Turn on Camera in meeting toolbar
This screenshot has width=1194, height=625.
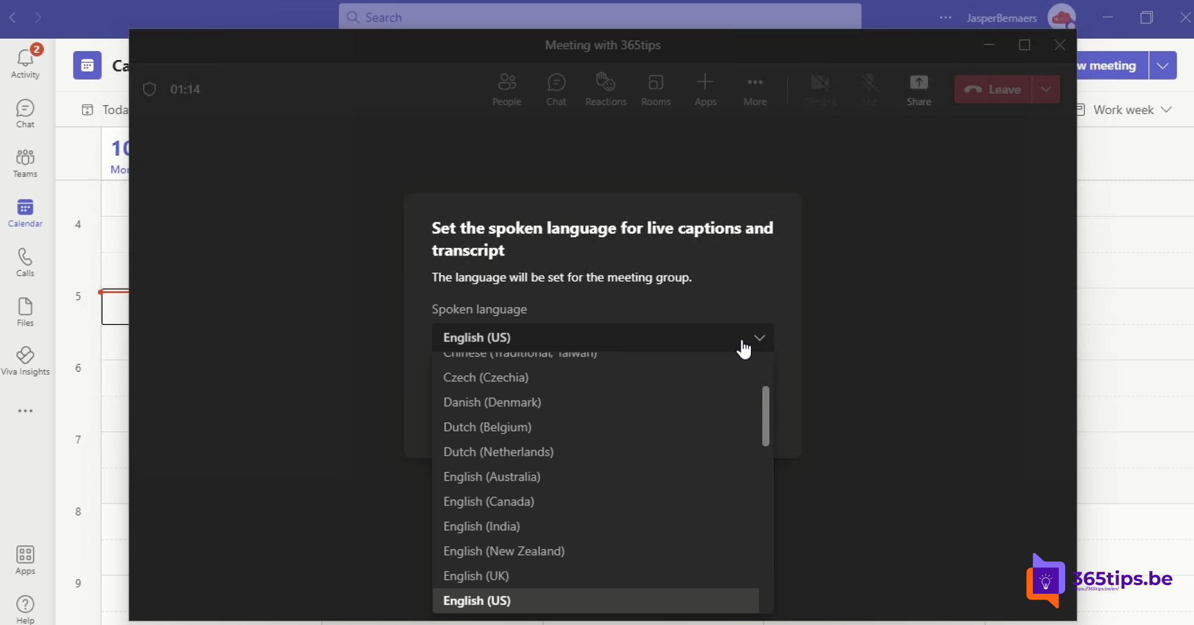(820, 90)
